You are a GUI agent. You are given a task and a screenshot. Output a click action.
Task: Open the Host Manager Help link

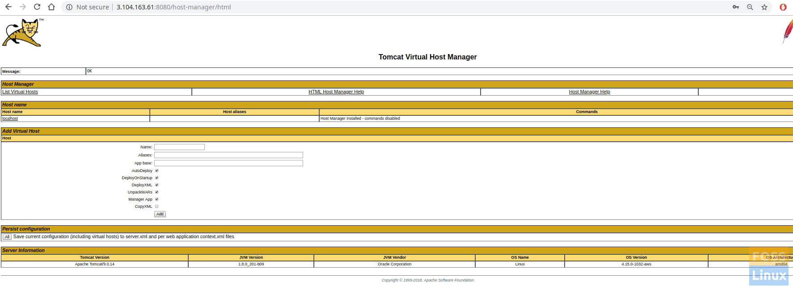590,92
